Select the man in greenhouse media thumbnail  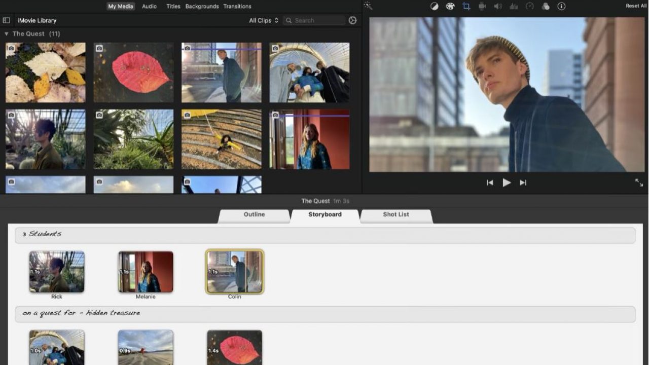click(x=46, y=139)
